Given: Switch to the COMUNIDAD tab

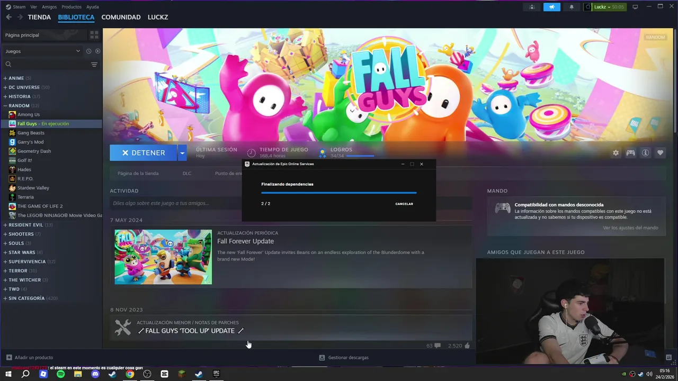Looking at the screenshot, I should point(121,17).
